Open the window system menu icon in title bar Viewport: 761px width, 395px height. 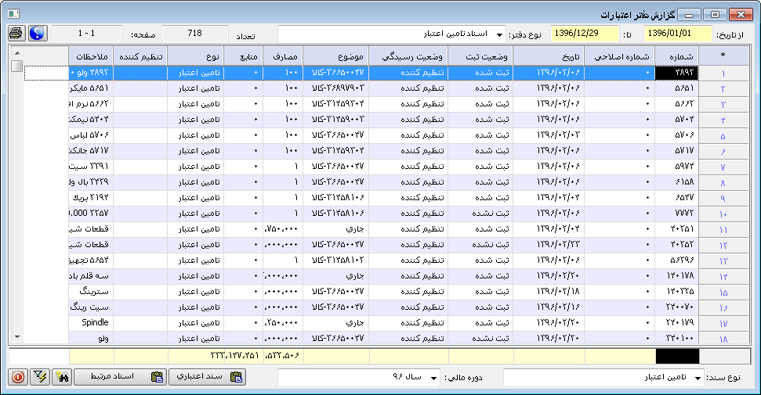click(x=13, y=15)
